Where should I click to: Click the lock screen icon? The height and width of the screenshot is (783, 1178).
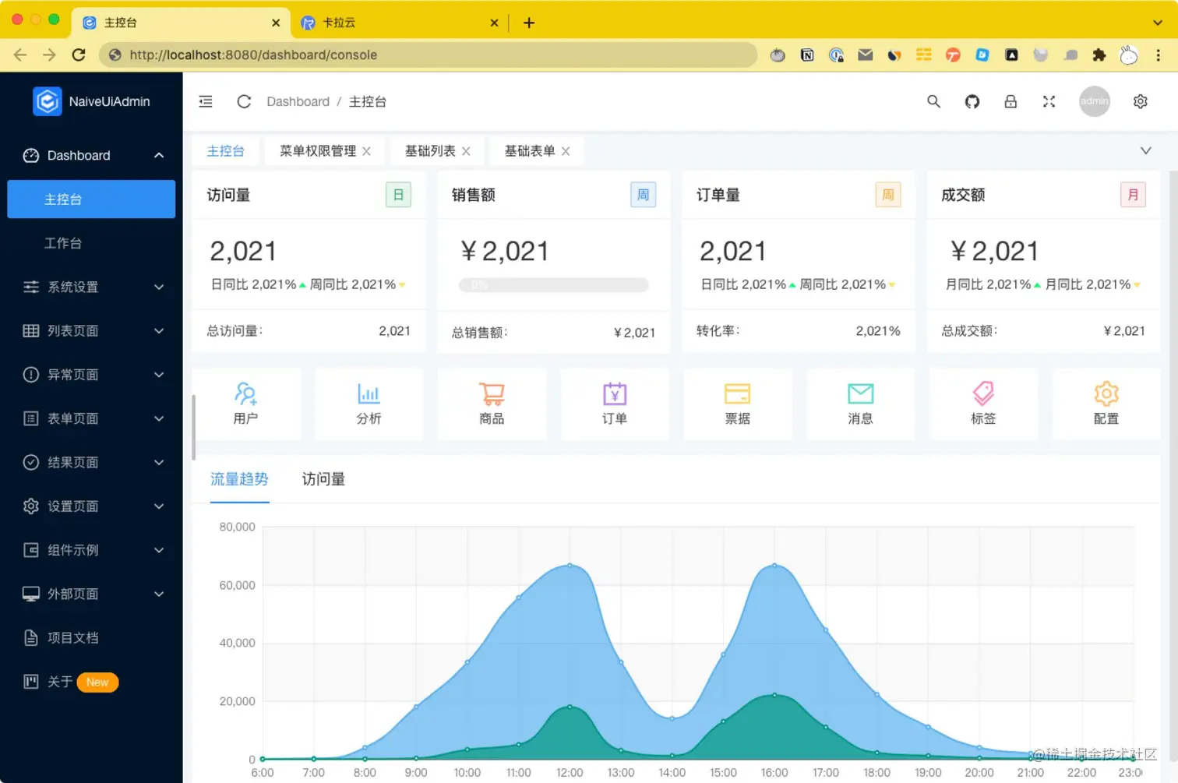click(1010, 101)
